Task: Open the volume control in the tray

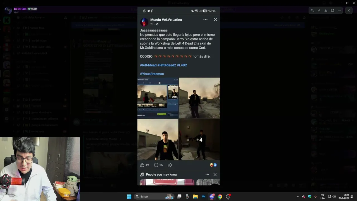Action: tap(334, 197)
